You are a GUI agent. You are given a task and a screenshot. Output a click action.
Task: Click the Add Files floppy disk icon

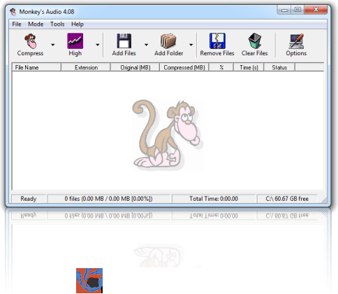point(124,41)
